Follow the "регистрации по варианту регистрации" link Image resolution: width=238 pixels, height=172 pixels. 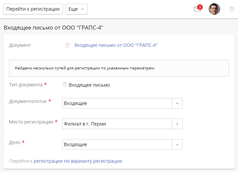pyautogui.click(x=78, y=161)
